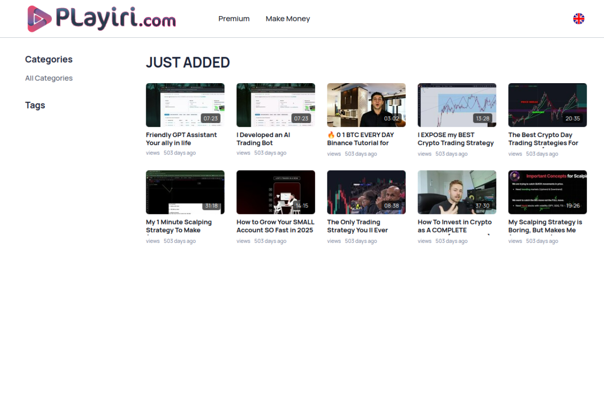Screen dimensions: 604x403
Task: Open How To Invest in Crypto thumbnail
Action: click(457, 192)
